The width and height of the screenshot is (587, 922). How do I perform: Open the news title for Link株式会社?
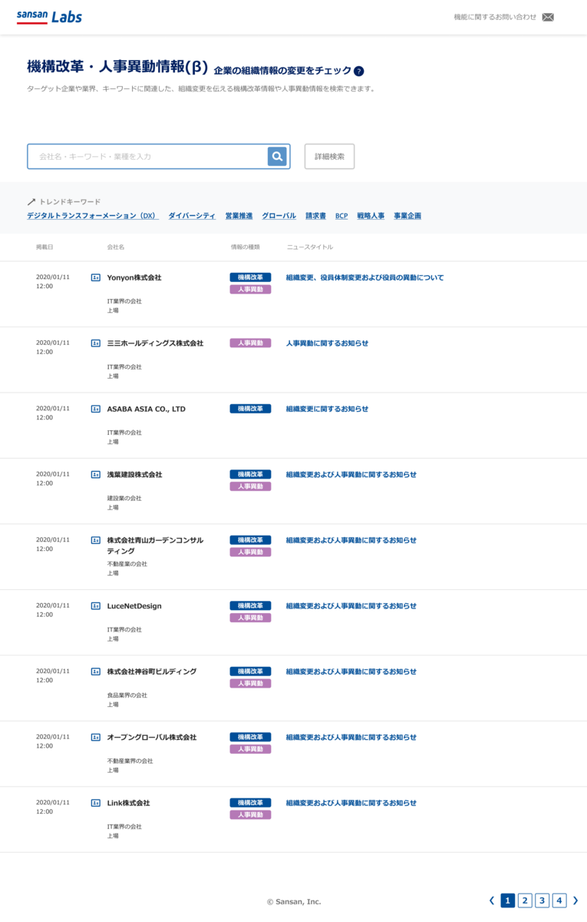click(351, 803)
